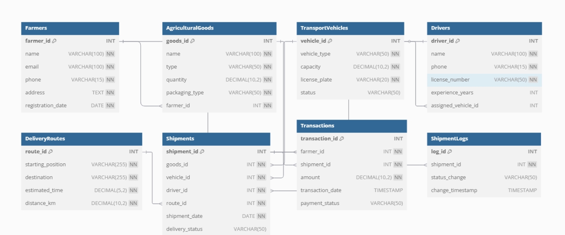Select the AgriculturalGoods table header
Viewport: 565px width, 235px height.
tap(219, 28)
